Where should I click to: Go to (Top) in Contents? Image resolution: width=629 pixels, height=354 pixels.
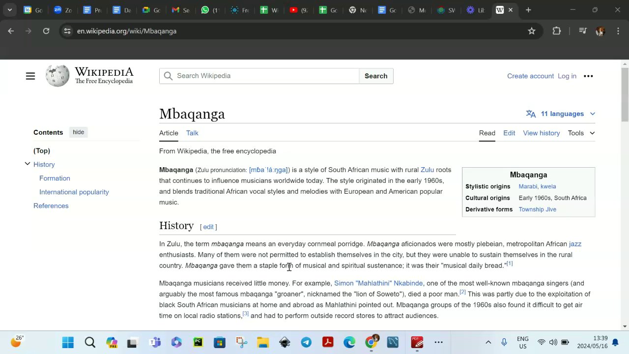42,150
